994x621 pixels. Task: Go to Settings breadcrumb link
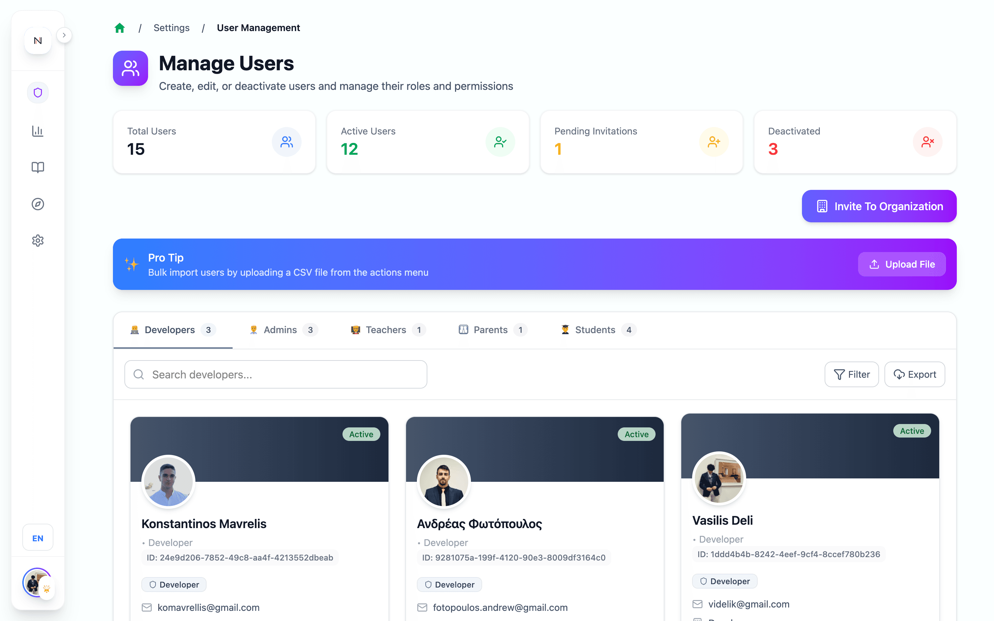tap(171, 28)
